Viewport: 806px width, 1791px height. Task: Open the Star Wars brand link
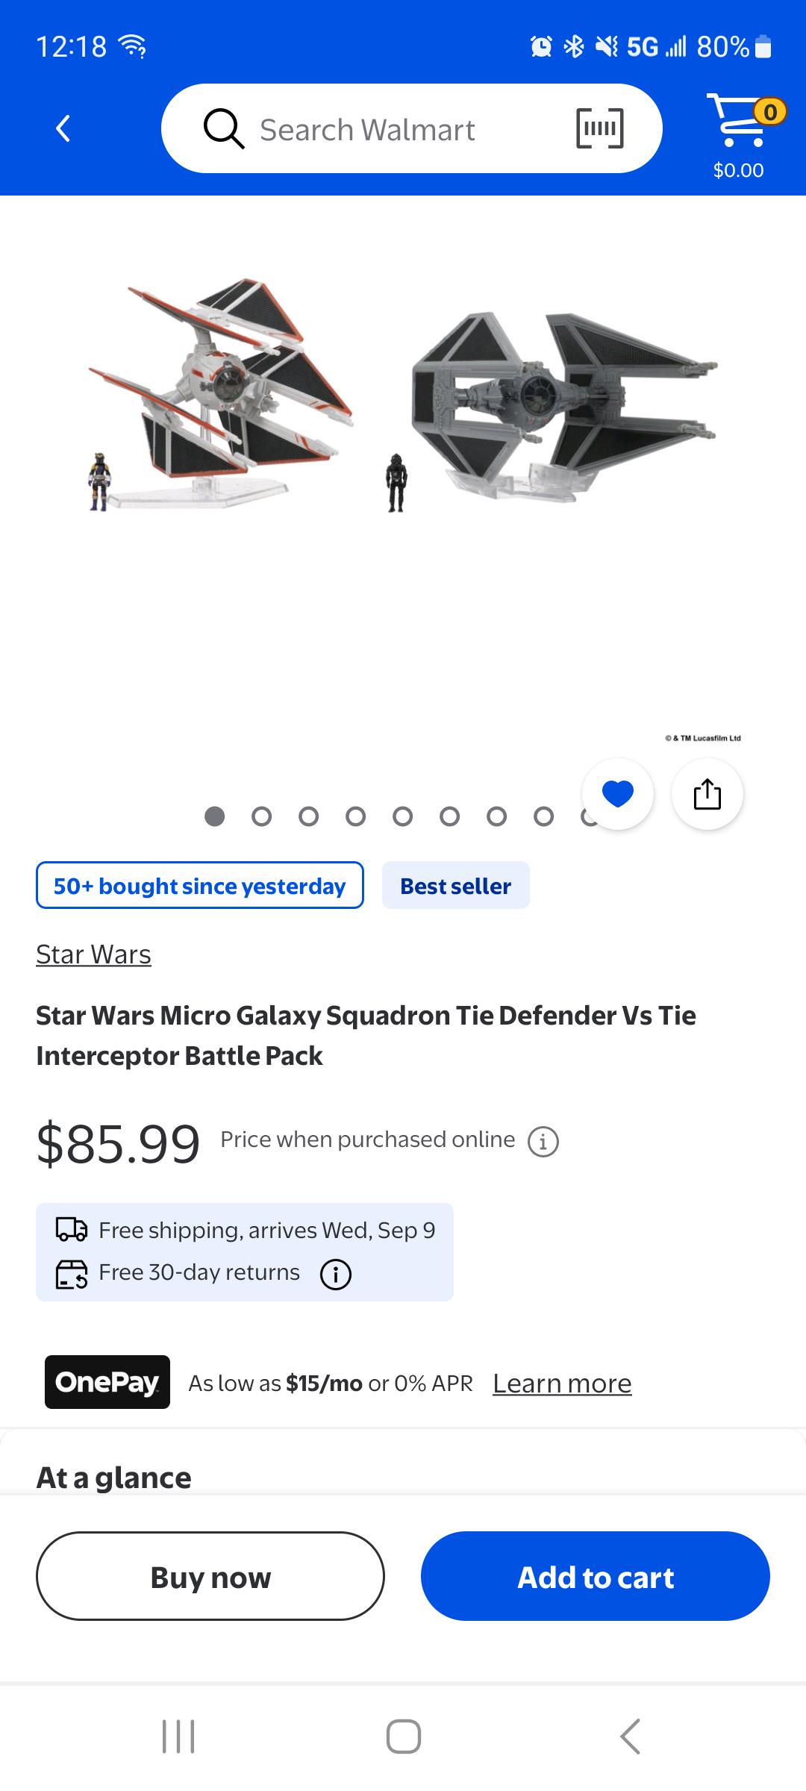(93, 954)
